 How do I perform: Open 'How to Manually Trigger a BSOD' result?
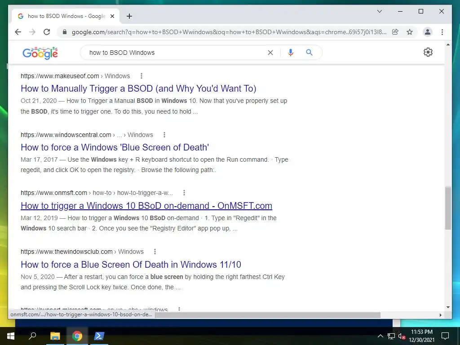point(138,88)
